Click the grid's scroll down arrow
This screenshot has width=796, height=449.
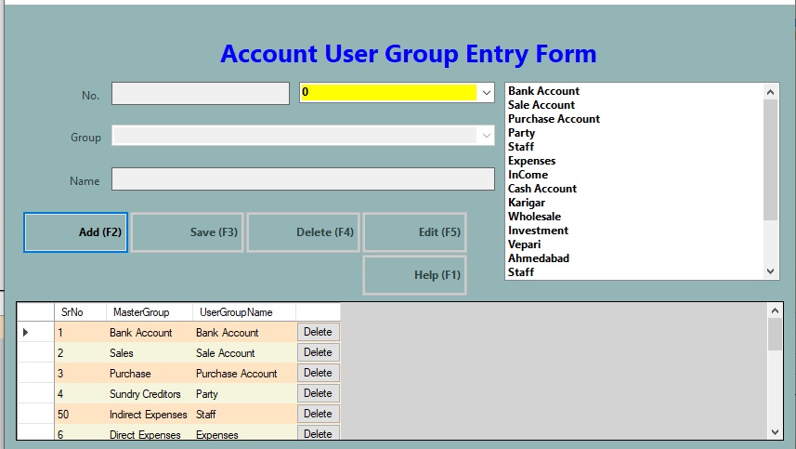point(775,431)
